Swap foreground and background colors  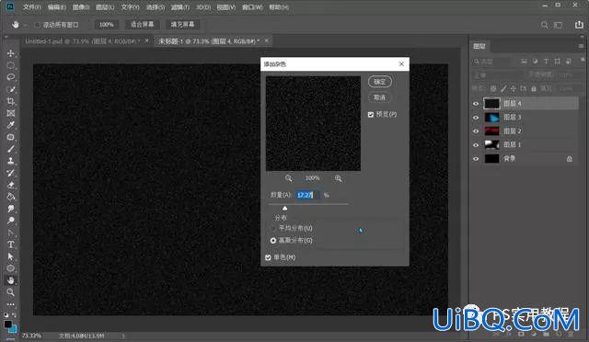point(14,315)
